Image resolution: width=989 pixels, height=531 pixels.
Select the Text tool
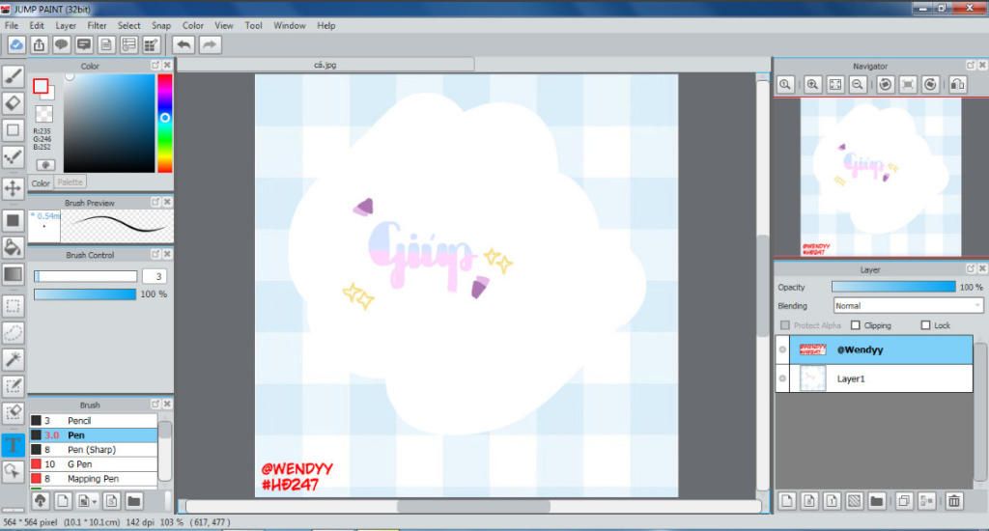click(14, 445)
